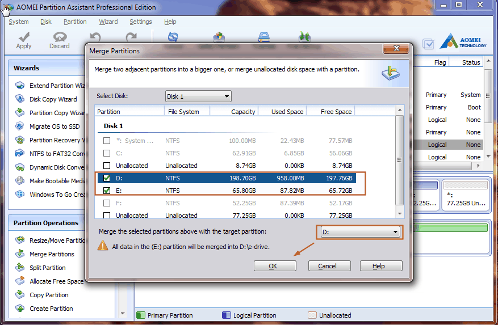This screenshot has height=325, width=498.
Task: Click NTFS to FAT32 Converter icon
Action: [20, 153]
